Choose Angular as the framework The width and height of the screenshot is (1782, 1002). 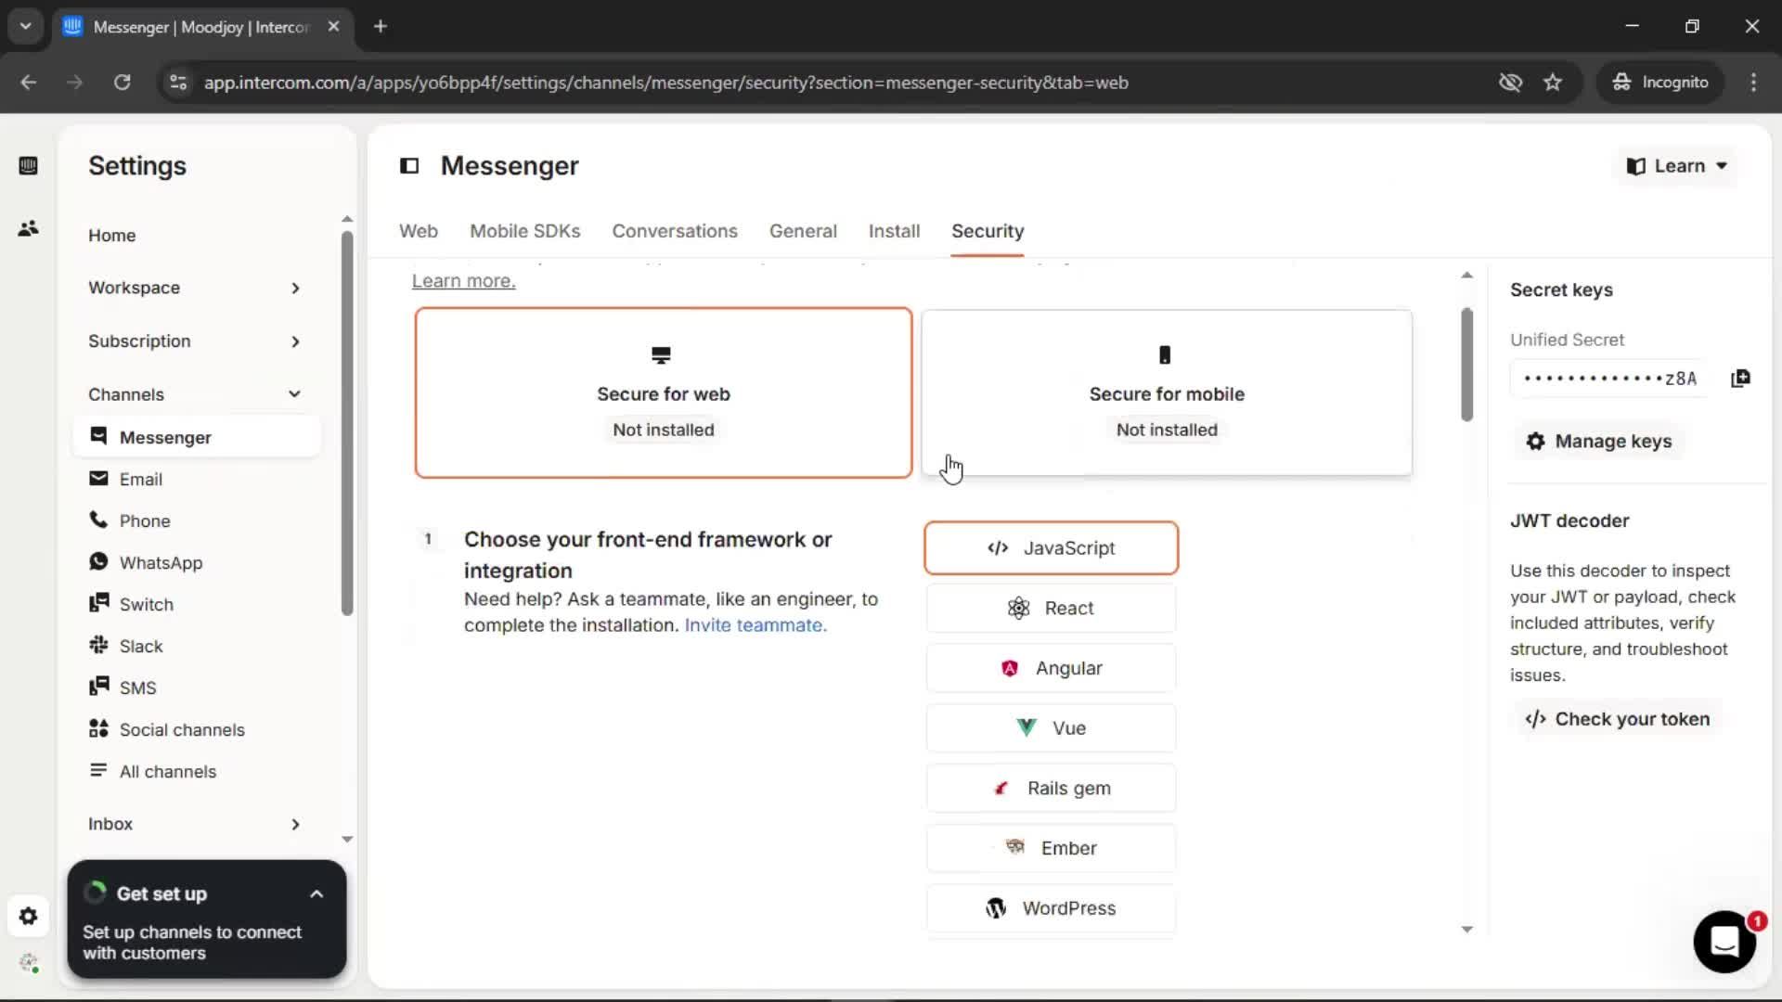tap(1052, 669)
